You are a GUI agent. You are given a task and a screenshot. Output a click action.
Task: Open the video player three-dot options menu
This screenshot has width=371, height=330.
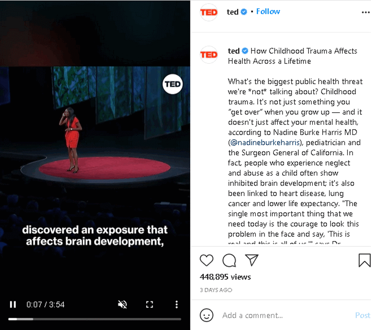pos(177,305)
